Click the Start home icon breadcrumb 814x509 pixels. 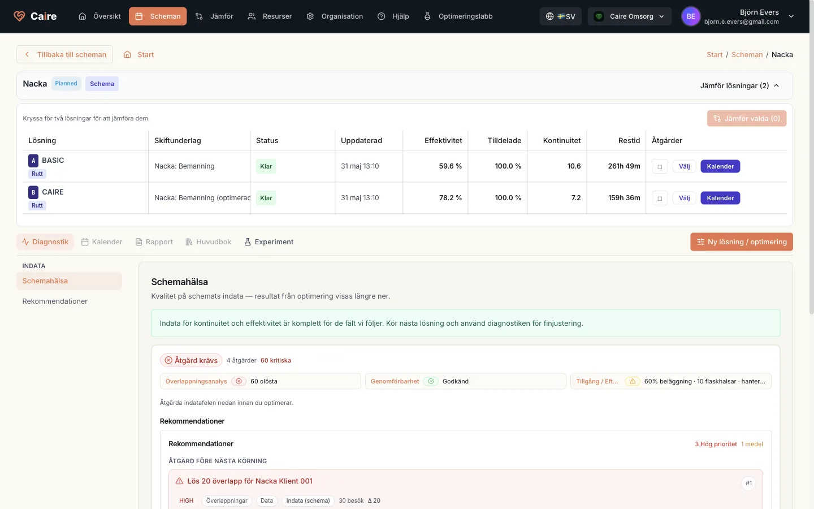pyautogui.click(x=127, y=55)
